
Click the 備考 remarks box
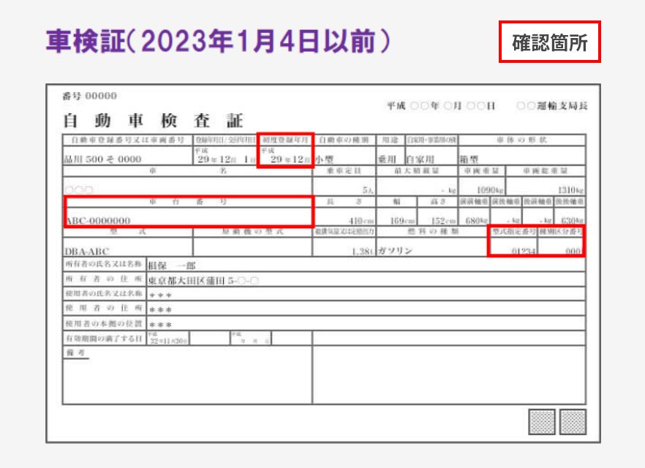187,375
